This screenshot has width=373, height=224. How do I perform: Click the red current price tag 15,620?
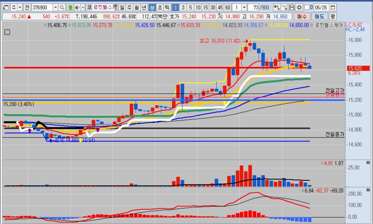358,68
